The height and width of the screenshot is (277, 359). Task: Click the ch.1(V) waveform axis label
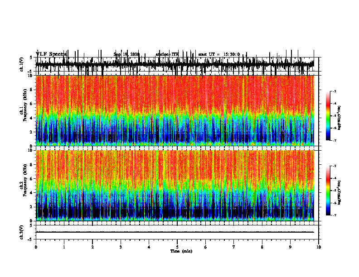[22, 64]
